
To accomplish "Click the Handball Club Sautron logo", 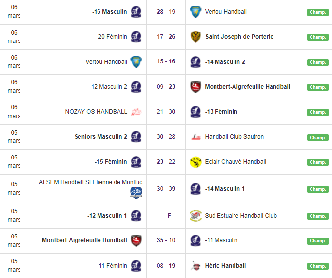I will point(195,137).
